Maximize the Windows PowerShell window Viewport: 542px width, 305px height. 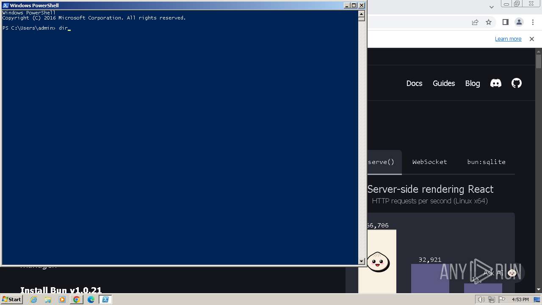[354, 6]
